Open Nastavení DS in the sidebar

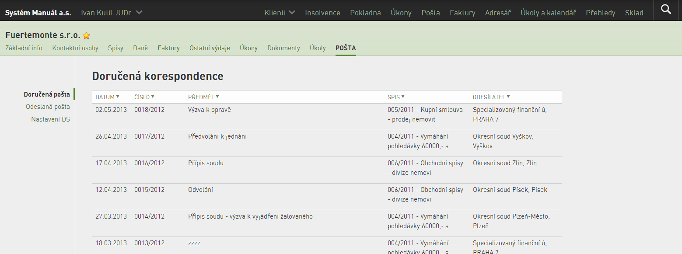(50, 119)
